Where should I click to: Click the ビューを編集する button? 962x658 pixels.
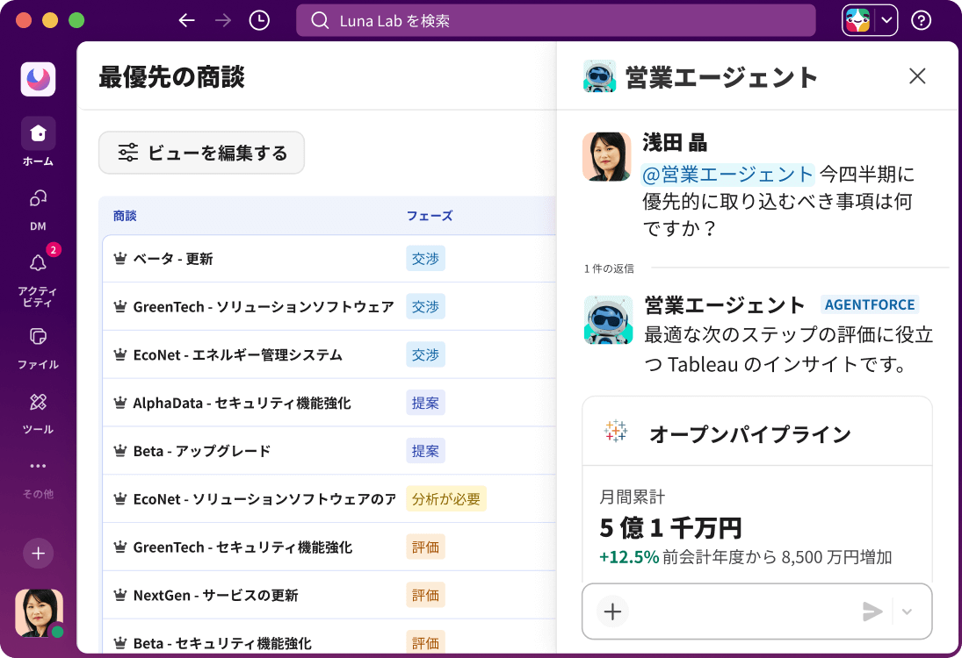coord(201,153)
